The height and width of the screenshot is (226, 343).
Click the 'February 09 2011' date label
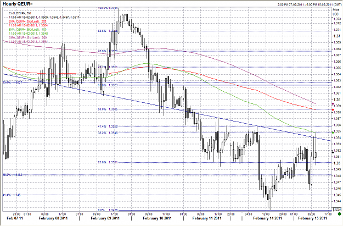[x=105, y=218]
